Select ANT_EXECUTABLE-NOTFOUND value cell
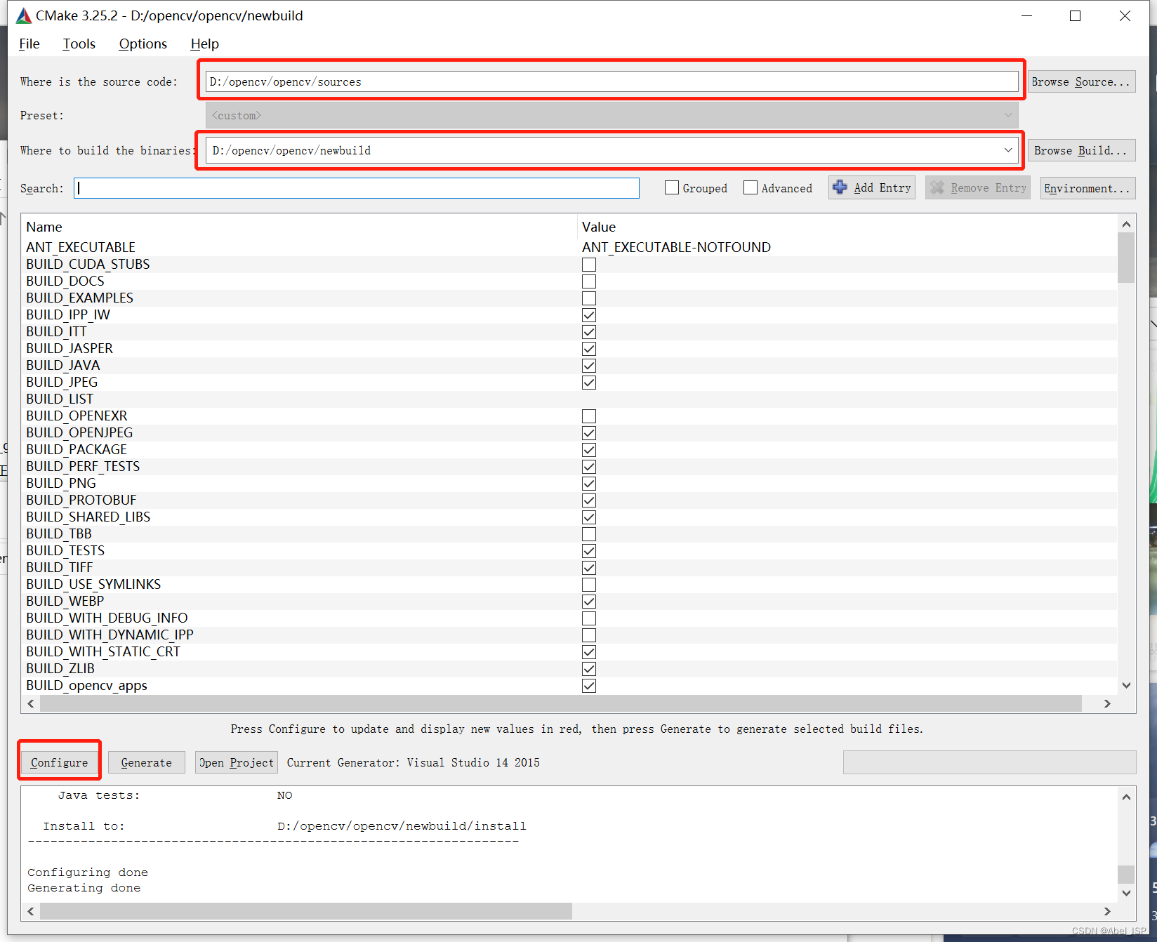 tap(676, 247)
